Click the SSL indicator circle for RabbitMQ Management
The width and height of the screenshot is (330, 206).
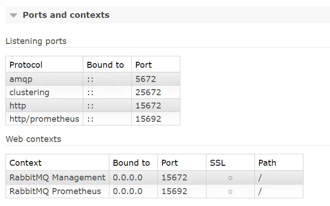click(x=230, y=178)
